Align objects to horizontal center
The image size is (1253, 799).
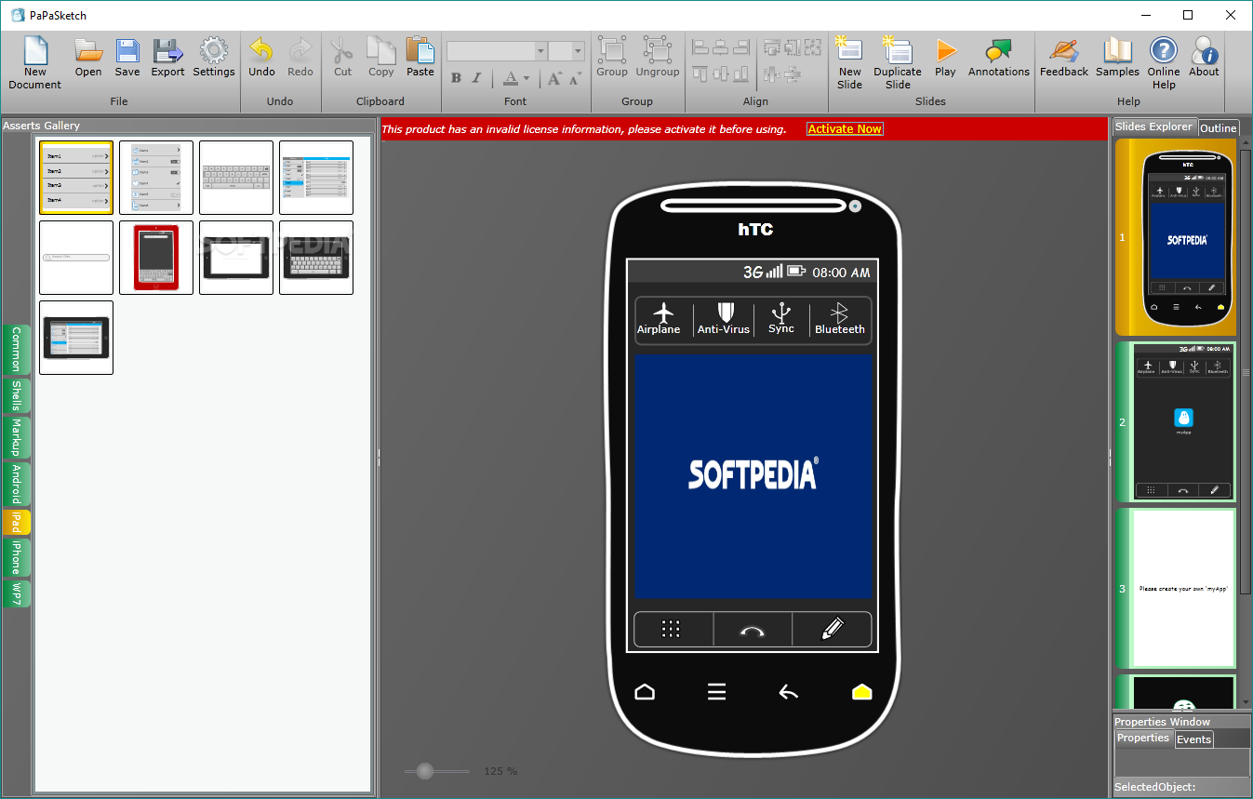(x=721, y=47)
